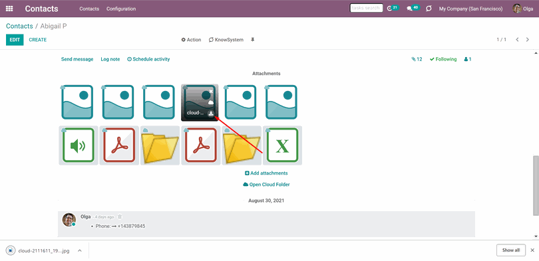
Task: Click the downloaded file name cloud-2111611_19....jpg
Action: [x=44, y=251]
